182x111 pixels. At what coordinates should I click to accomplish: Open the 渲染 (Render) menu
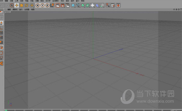[x=67, y=1]
